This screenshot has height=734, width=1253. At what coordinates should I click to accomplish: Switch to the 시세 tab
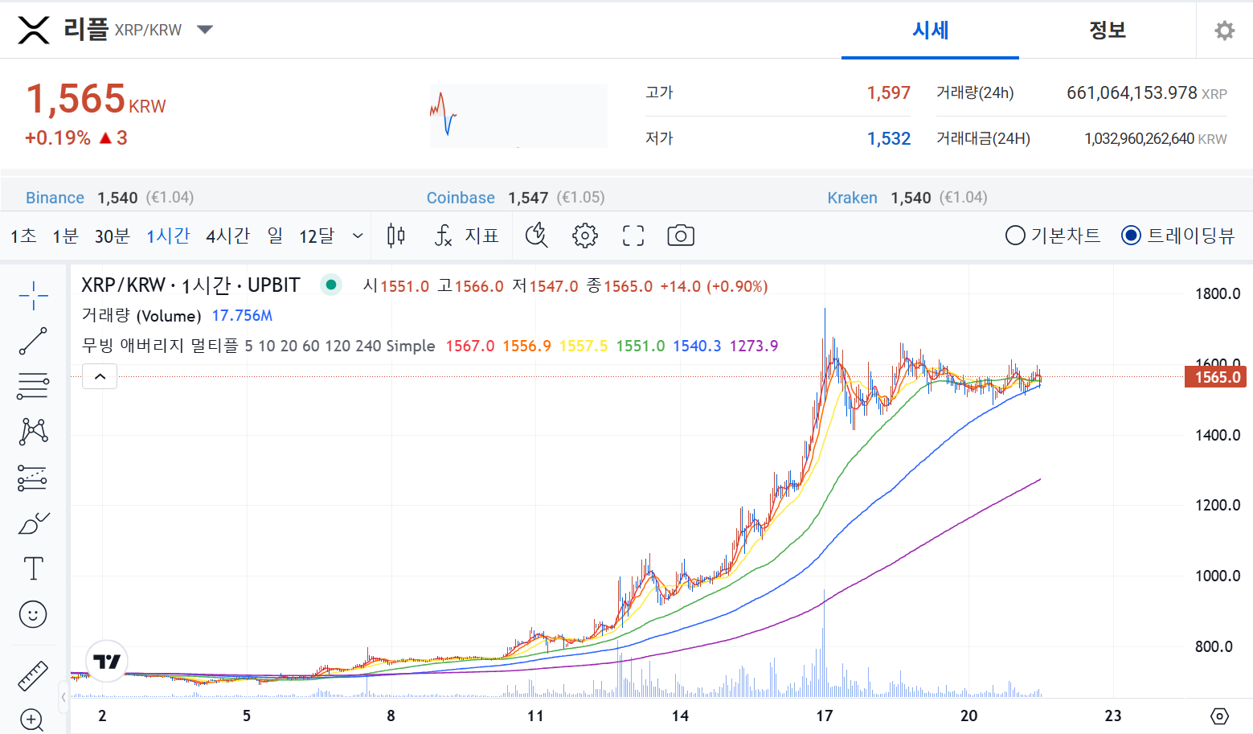[930, 31]
